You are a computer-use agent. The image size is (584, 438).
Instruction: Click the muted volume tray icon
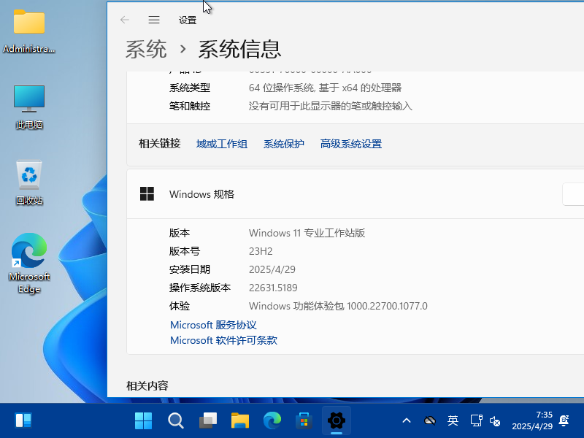(495, 421)
